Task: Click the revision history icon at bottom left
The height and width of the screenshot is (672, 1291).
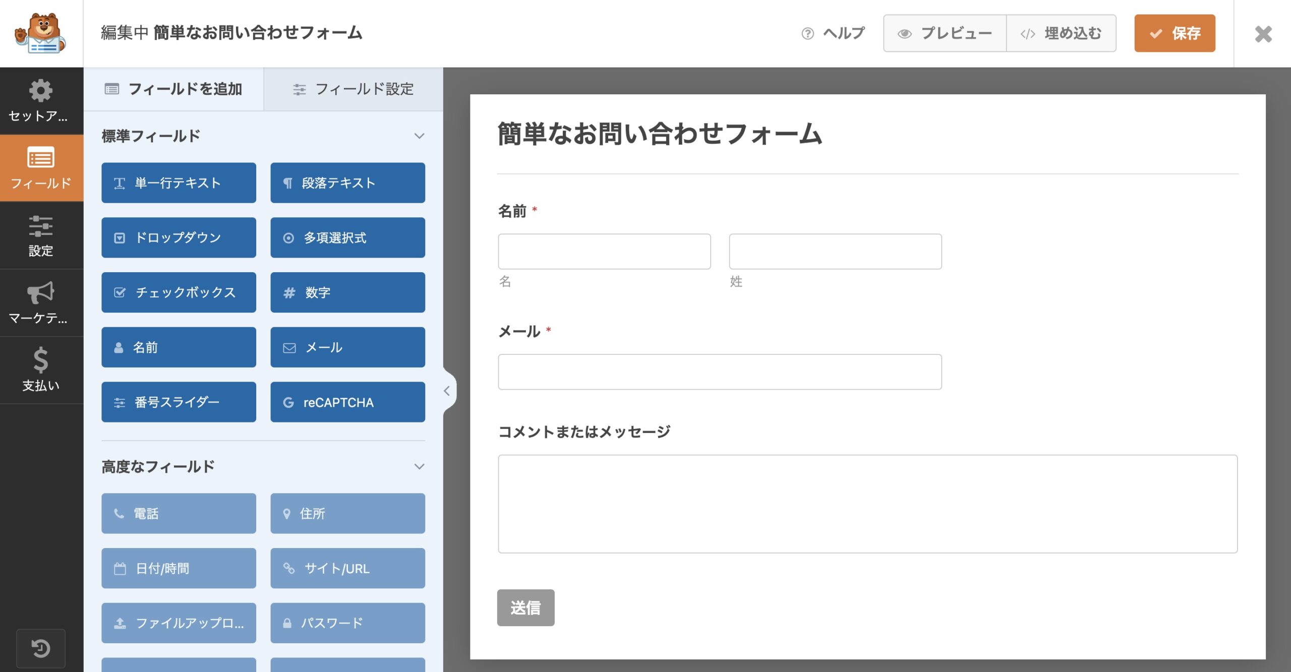Action: click(41, 648)
